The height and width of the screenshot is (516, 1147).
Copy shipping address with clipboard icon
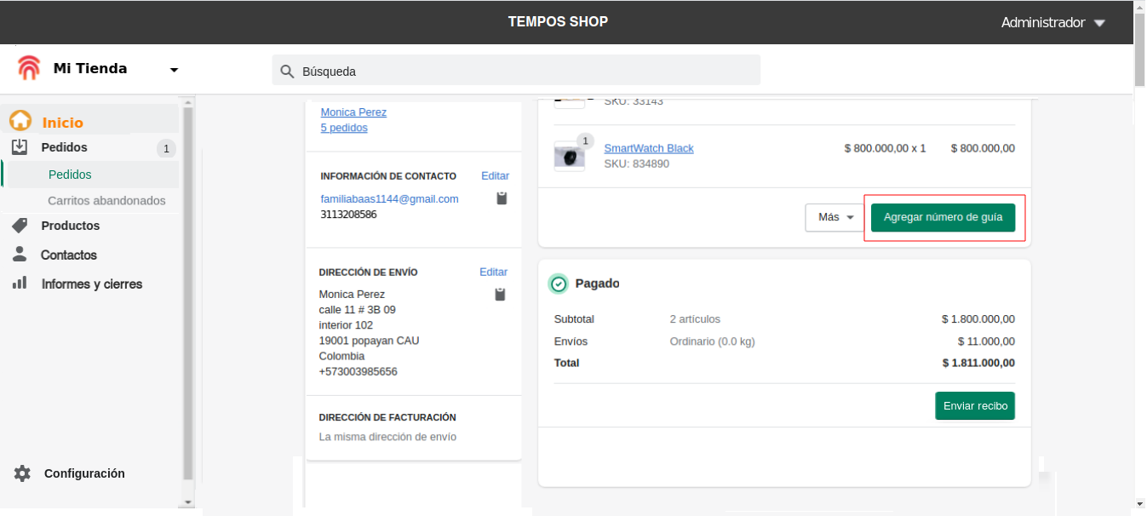tap(500, 295)
